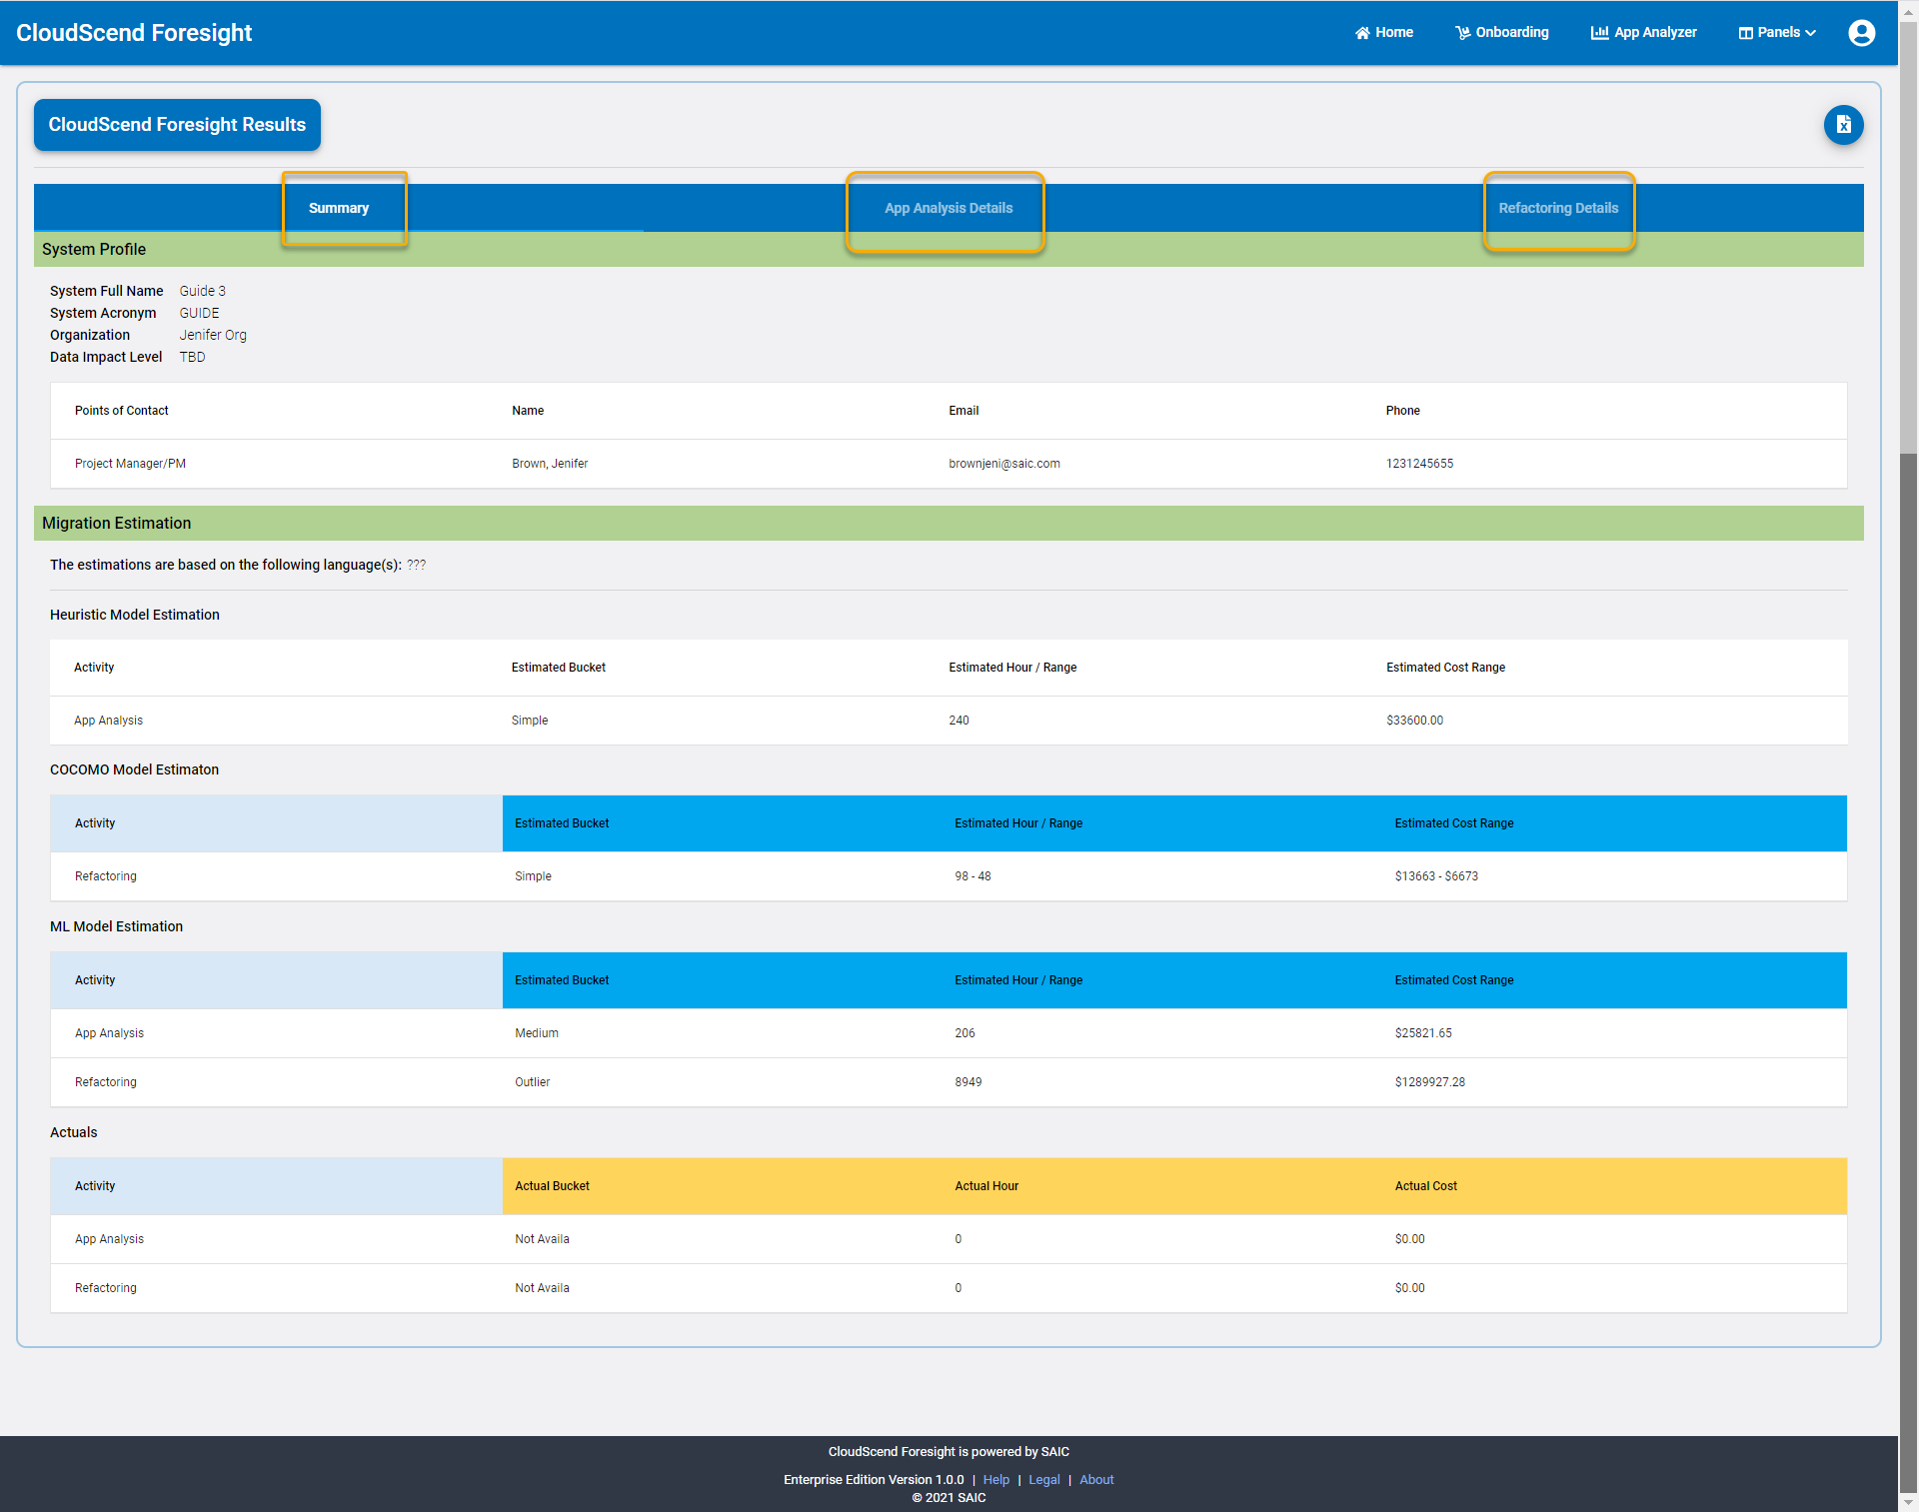This screenshot has width=1919, height=1512.
Task: Click Heuristic cost value $33600.00
Action: [1414, 721]
